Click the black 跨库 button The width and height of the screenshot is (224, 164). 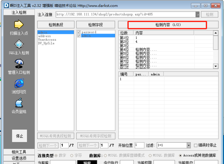click(87, 162)
